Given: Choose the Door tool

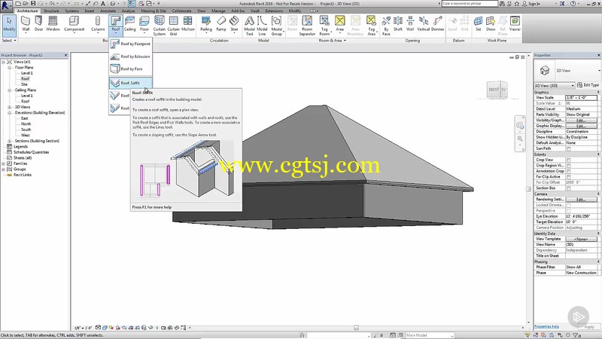Looking at the screenshot, I should click(x=39, y=24).
